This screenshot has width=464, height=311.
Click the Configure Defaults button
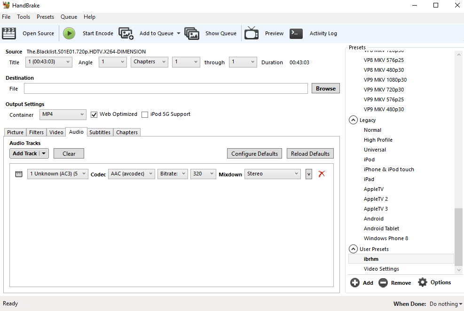[x=254, y=153]
